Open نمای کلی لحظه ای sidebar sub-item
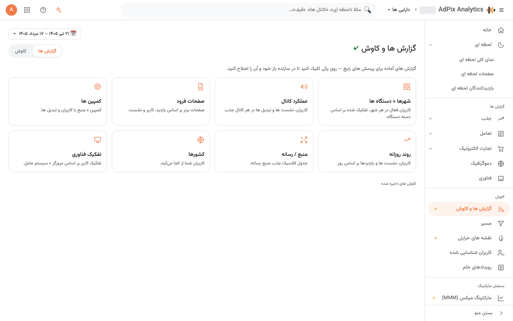This screenshot has width=513, height=321. (469, 60)
